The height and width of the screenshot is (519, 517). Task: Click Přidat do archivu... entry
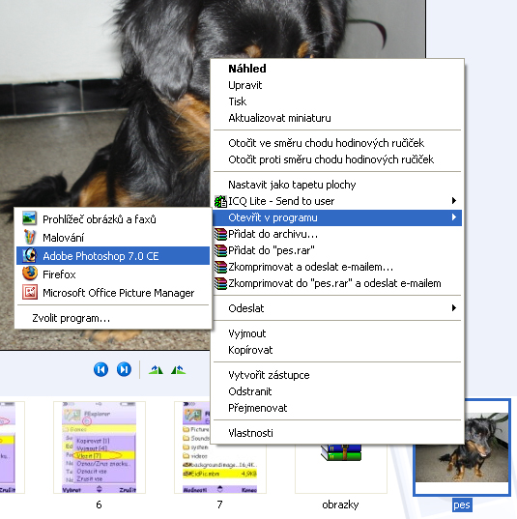pyautogui.click(x=337, y=234)
